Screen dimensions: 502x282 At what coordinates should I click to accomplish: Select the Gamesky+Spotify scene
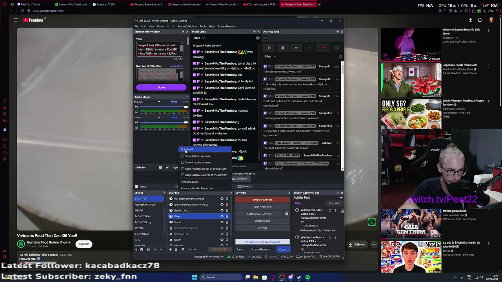(x=149, y=204)
